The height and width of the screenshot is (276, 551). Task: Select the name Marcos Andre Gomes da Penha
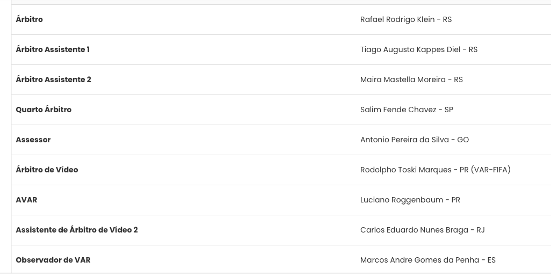point(419,260)
